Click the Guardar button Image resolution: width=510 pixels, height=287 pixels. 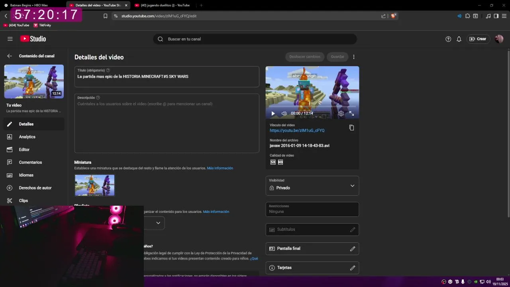click(x=337, y=57)
